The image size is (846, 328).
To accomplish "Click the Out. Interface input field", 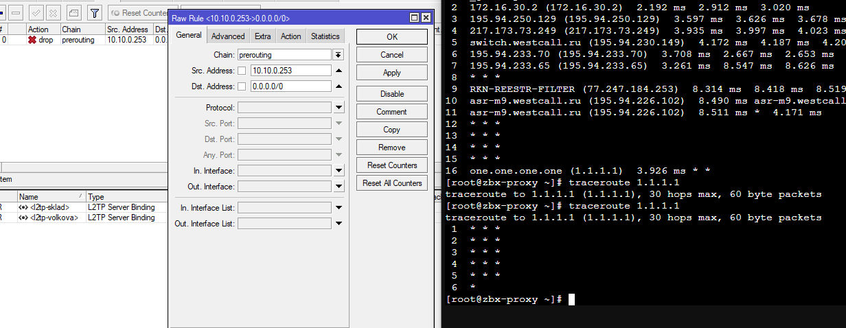I will (284, 187).
